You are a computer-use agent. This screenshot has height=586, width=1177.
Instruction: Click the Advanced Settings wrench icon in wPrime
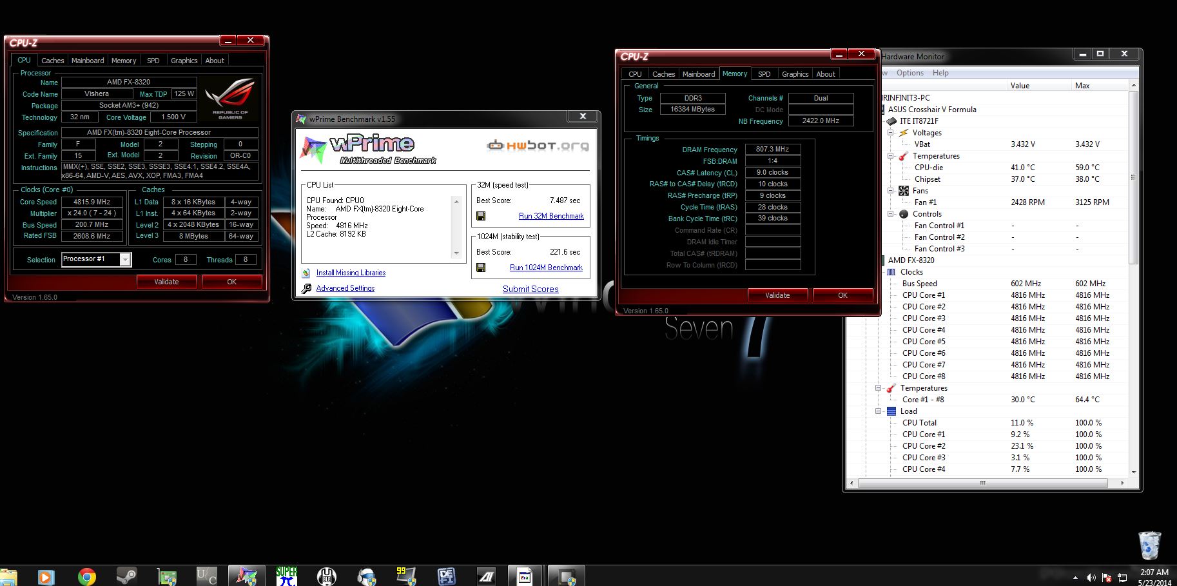click(306, 289)
